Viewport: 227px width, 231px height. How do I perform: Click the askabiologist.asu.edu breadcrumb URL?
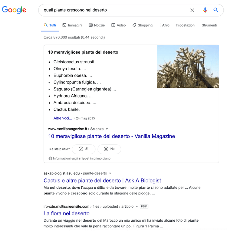point(61,173)
